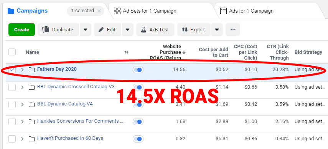The height and width of the screenshot is (149, 328).
Task: Open the more options ellipsis button
Action: pos(233,29)
